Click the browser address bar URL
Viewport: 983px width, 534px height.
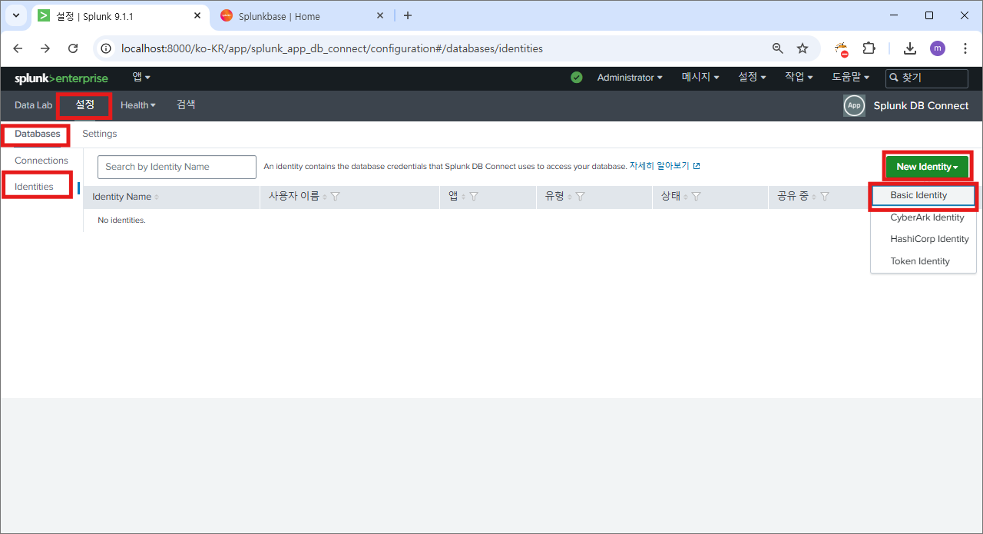point(332,48)
